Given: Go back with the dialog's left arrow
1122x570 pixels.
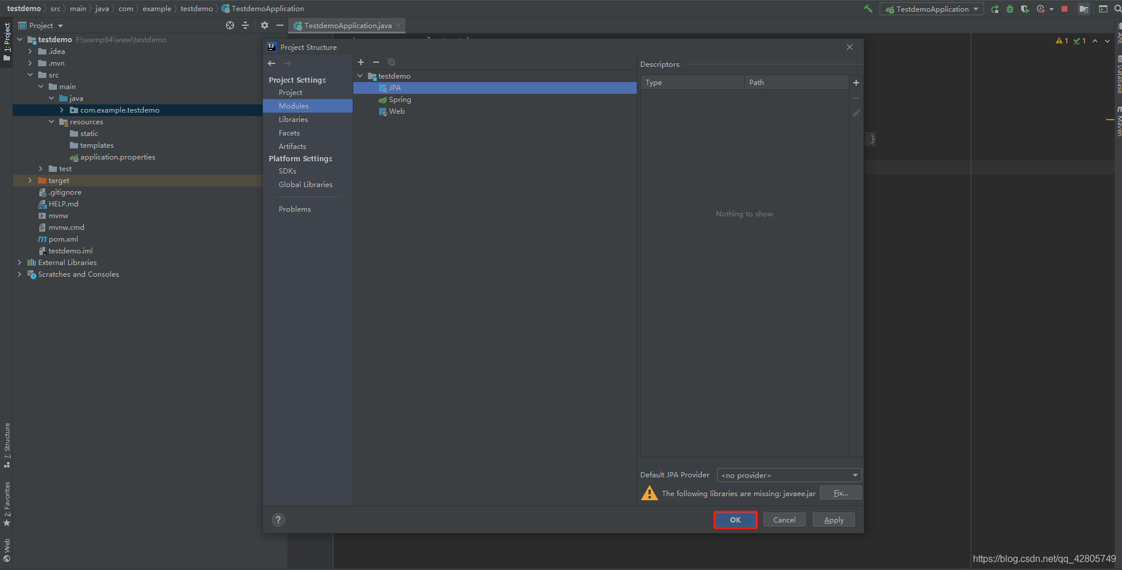Looking at the screenshot, I should (x=271, y=63).
